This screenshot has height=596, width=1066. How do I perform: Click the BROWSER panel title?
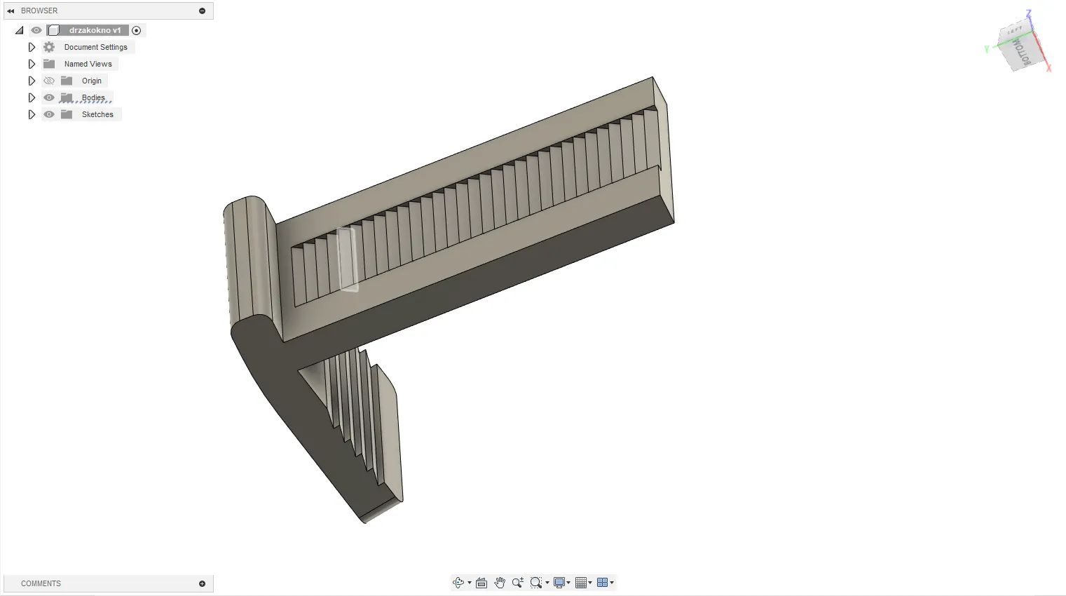point(39,11)
